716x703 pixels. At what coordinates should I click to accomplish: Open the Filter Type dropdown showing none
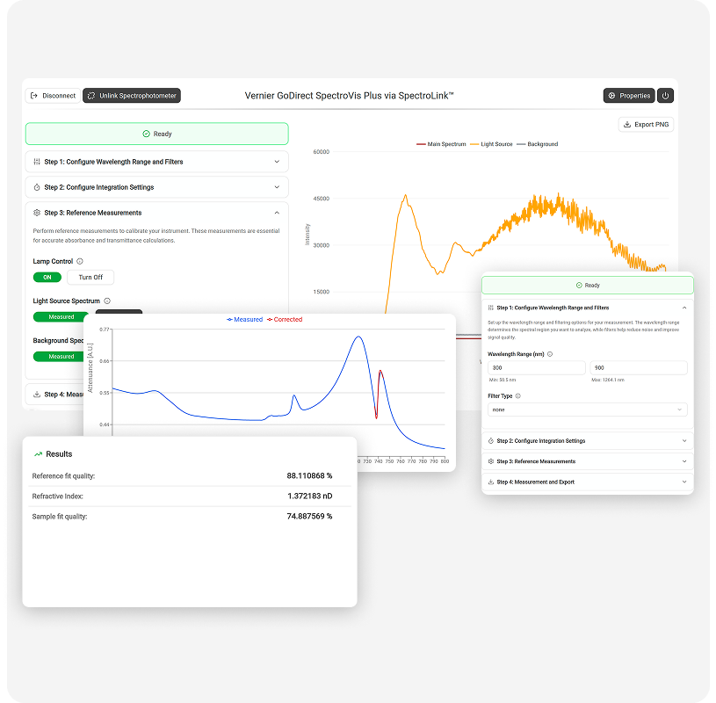point(587,409)
